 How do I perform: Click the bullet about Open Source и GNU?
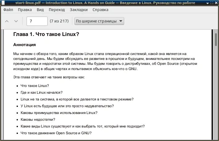(x=56, y=133)
